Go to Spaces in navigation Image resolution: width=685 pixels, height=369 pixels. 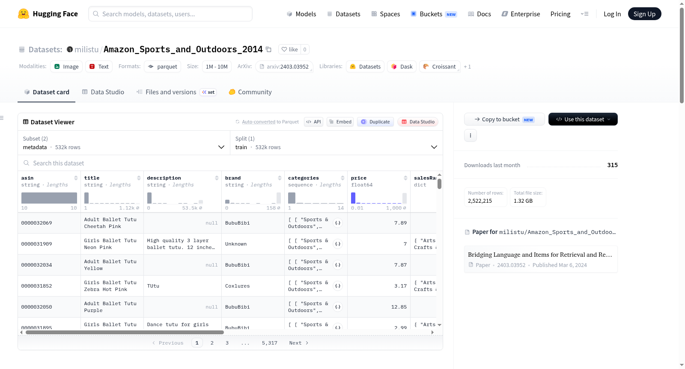click(x=385, y=14)
